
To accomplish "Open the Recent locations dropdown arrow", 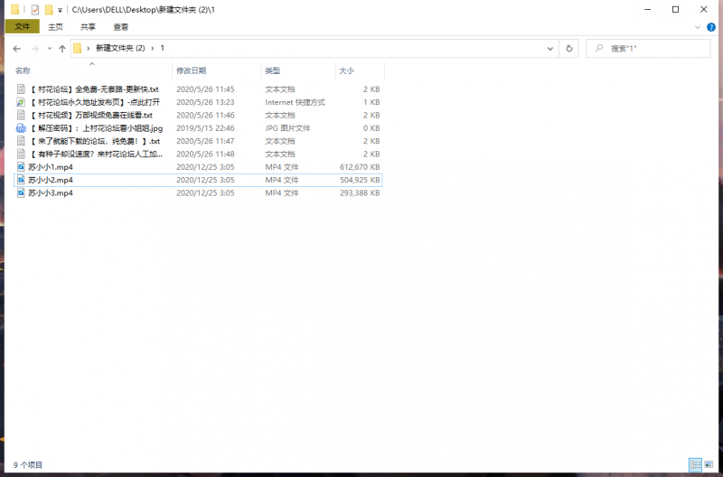I will [x=49, y=48].
